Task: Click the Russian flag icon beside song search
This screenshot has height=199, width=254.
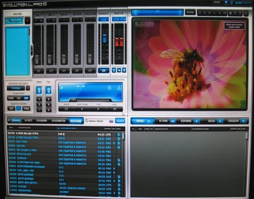Action: (111, 121)
